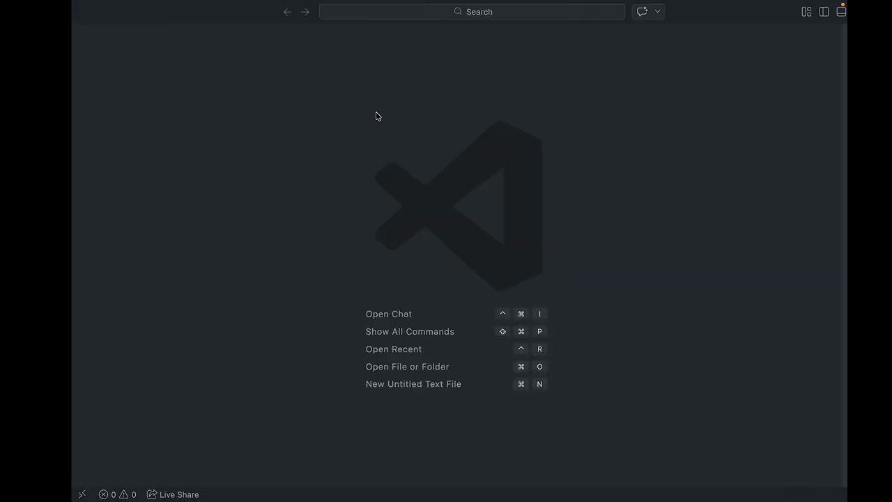The width and height of the screenshot is (892, 502).
Task: Click the Search command center field
Action: pos(472,12)
